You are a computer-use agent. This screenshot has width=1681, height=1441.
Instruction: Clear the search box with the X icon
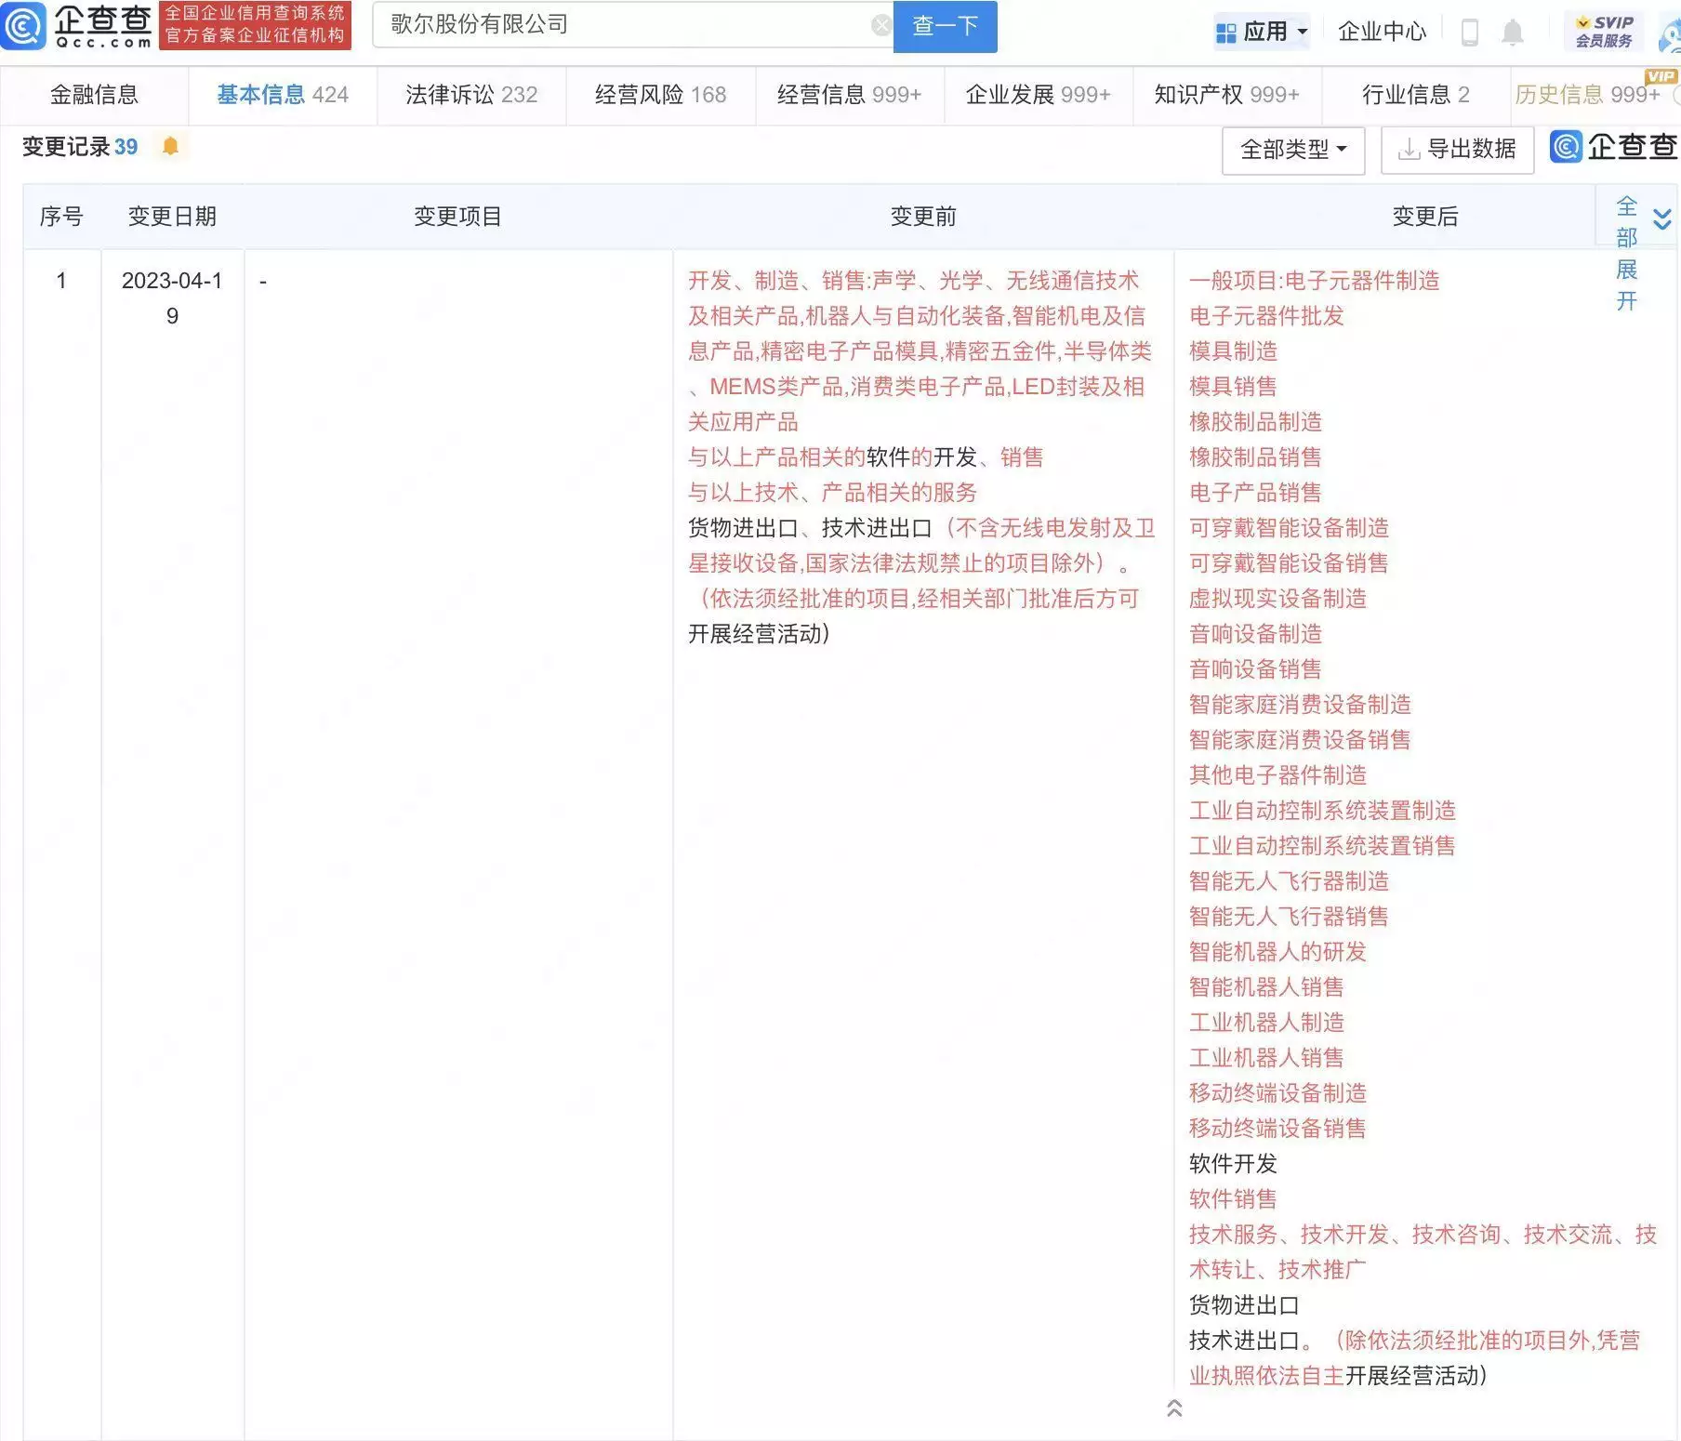click(x=880, y=26)
